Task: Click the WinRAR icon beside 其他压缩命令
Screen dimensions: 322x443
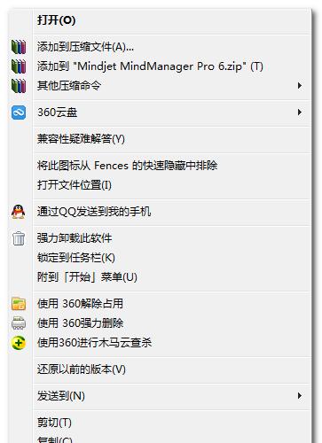Action: click(x=19, y=86)
